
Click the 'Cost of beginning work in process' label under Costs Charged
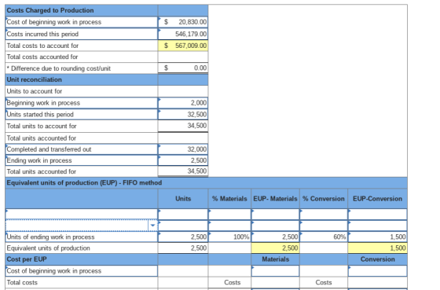tap(82, 22)
